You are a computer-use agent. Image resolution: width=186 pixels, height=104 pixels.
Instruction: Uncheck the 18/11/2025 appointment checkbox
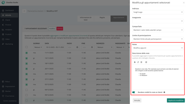click(x=27, y=63)
